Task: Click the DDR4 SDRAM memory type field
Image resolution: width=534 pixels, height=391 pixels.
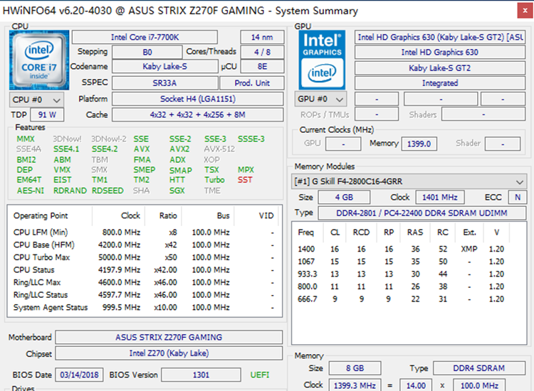Action: (479, 368)
